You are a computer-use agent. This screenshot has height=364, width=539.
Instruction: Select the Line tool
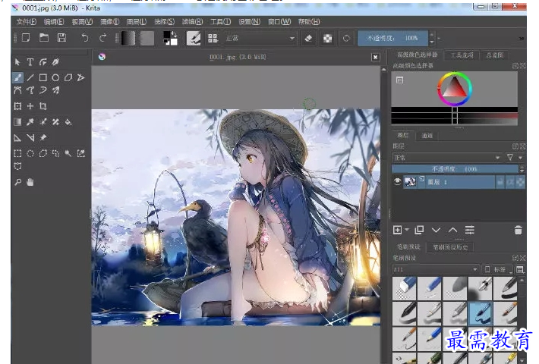30,77
